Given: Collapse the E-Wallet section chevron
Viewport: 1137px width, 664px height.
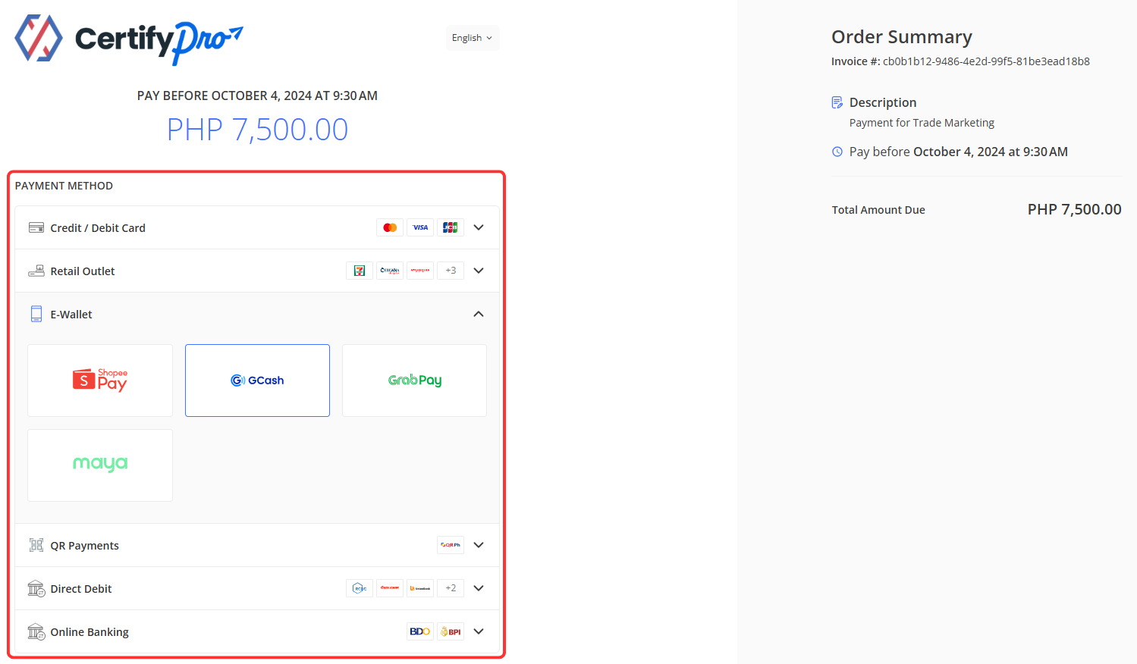Looking at the screenshot, I should pyautogui.click(x=479, y=314).
